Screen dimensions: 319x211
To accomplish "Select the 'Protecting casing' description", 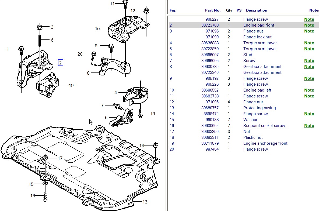I will tap(260, 108).
